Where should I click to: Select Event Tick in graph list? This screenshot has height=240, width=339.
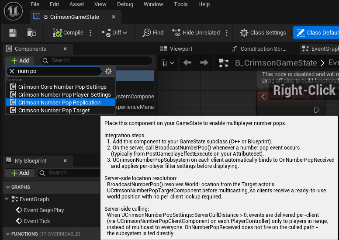click(x=37, y=221)
